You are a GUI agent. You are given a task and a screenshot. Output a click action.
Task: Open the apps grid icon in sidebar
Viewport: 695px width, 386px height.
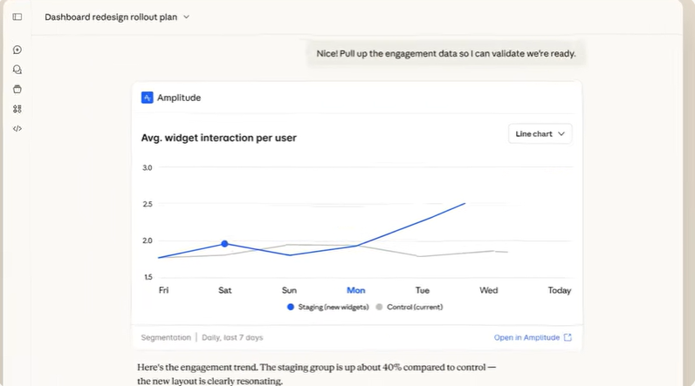tap(17, 109)
